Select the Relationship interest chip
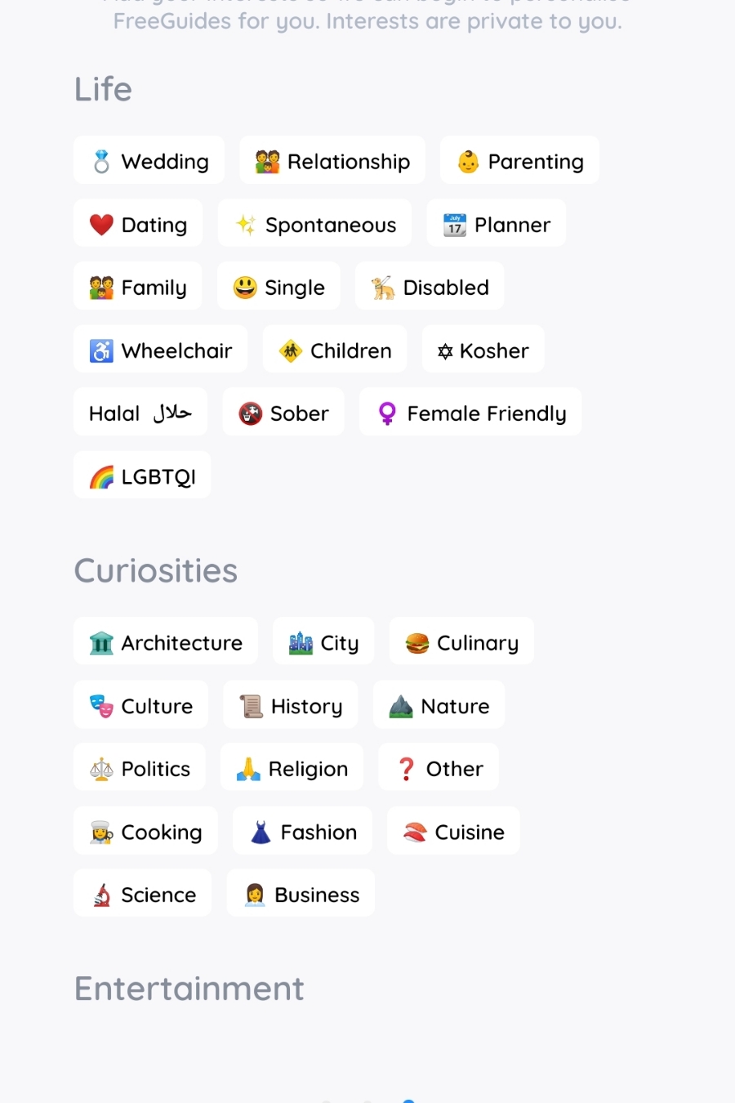 pyautogui.click(x=332, y=162)
